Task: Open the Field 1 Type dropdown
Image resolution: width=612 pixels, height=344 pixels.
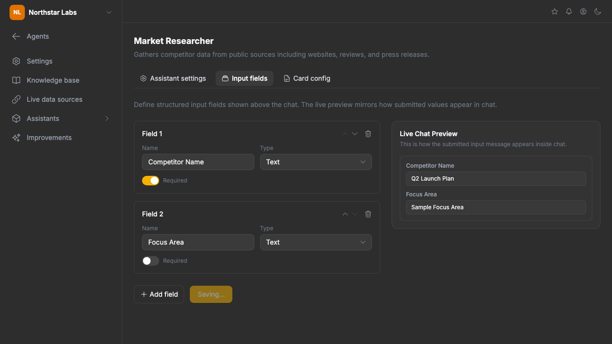Action: (x=316, y=162)
